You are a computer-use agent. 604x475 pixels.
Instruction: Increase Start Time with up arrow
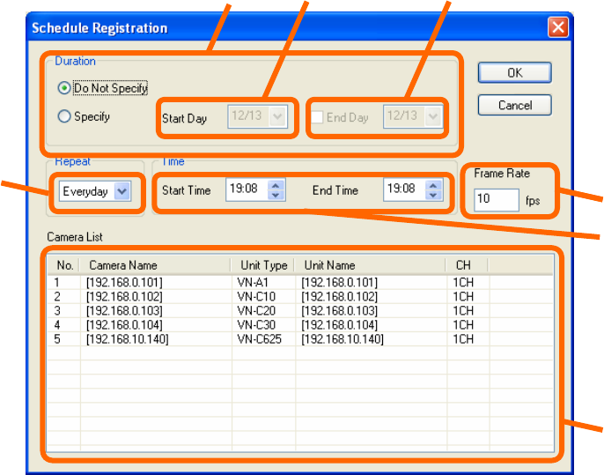[276, 185]
